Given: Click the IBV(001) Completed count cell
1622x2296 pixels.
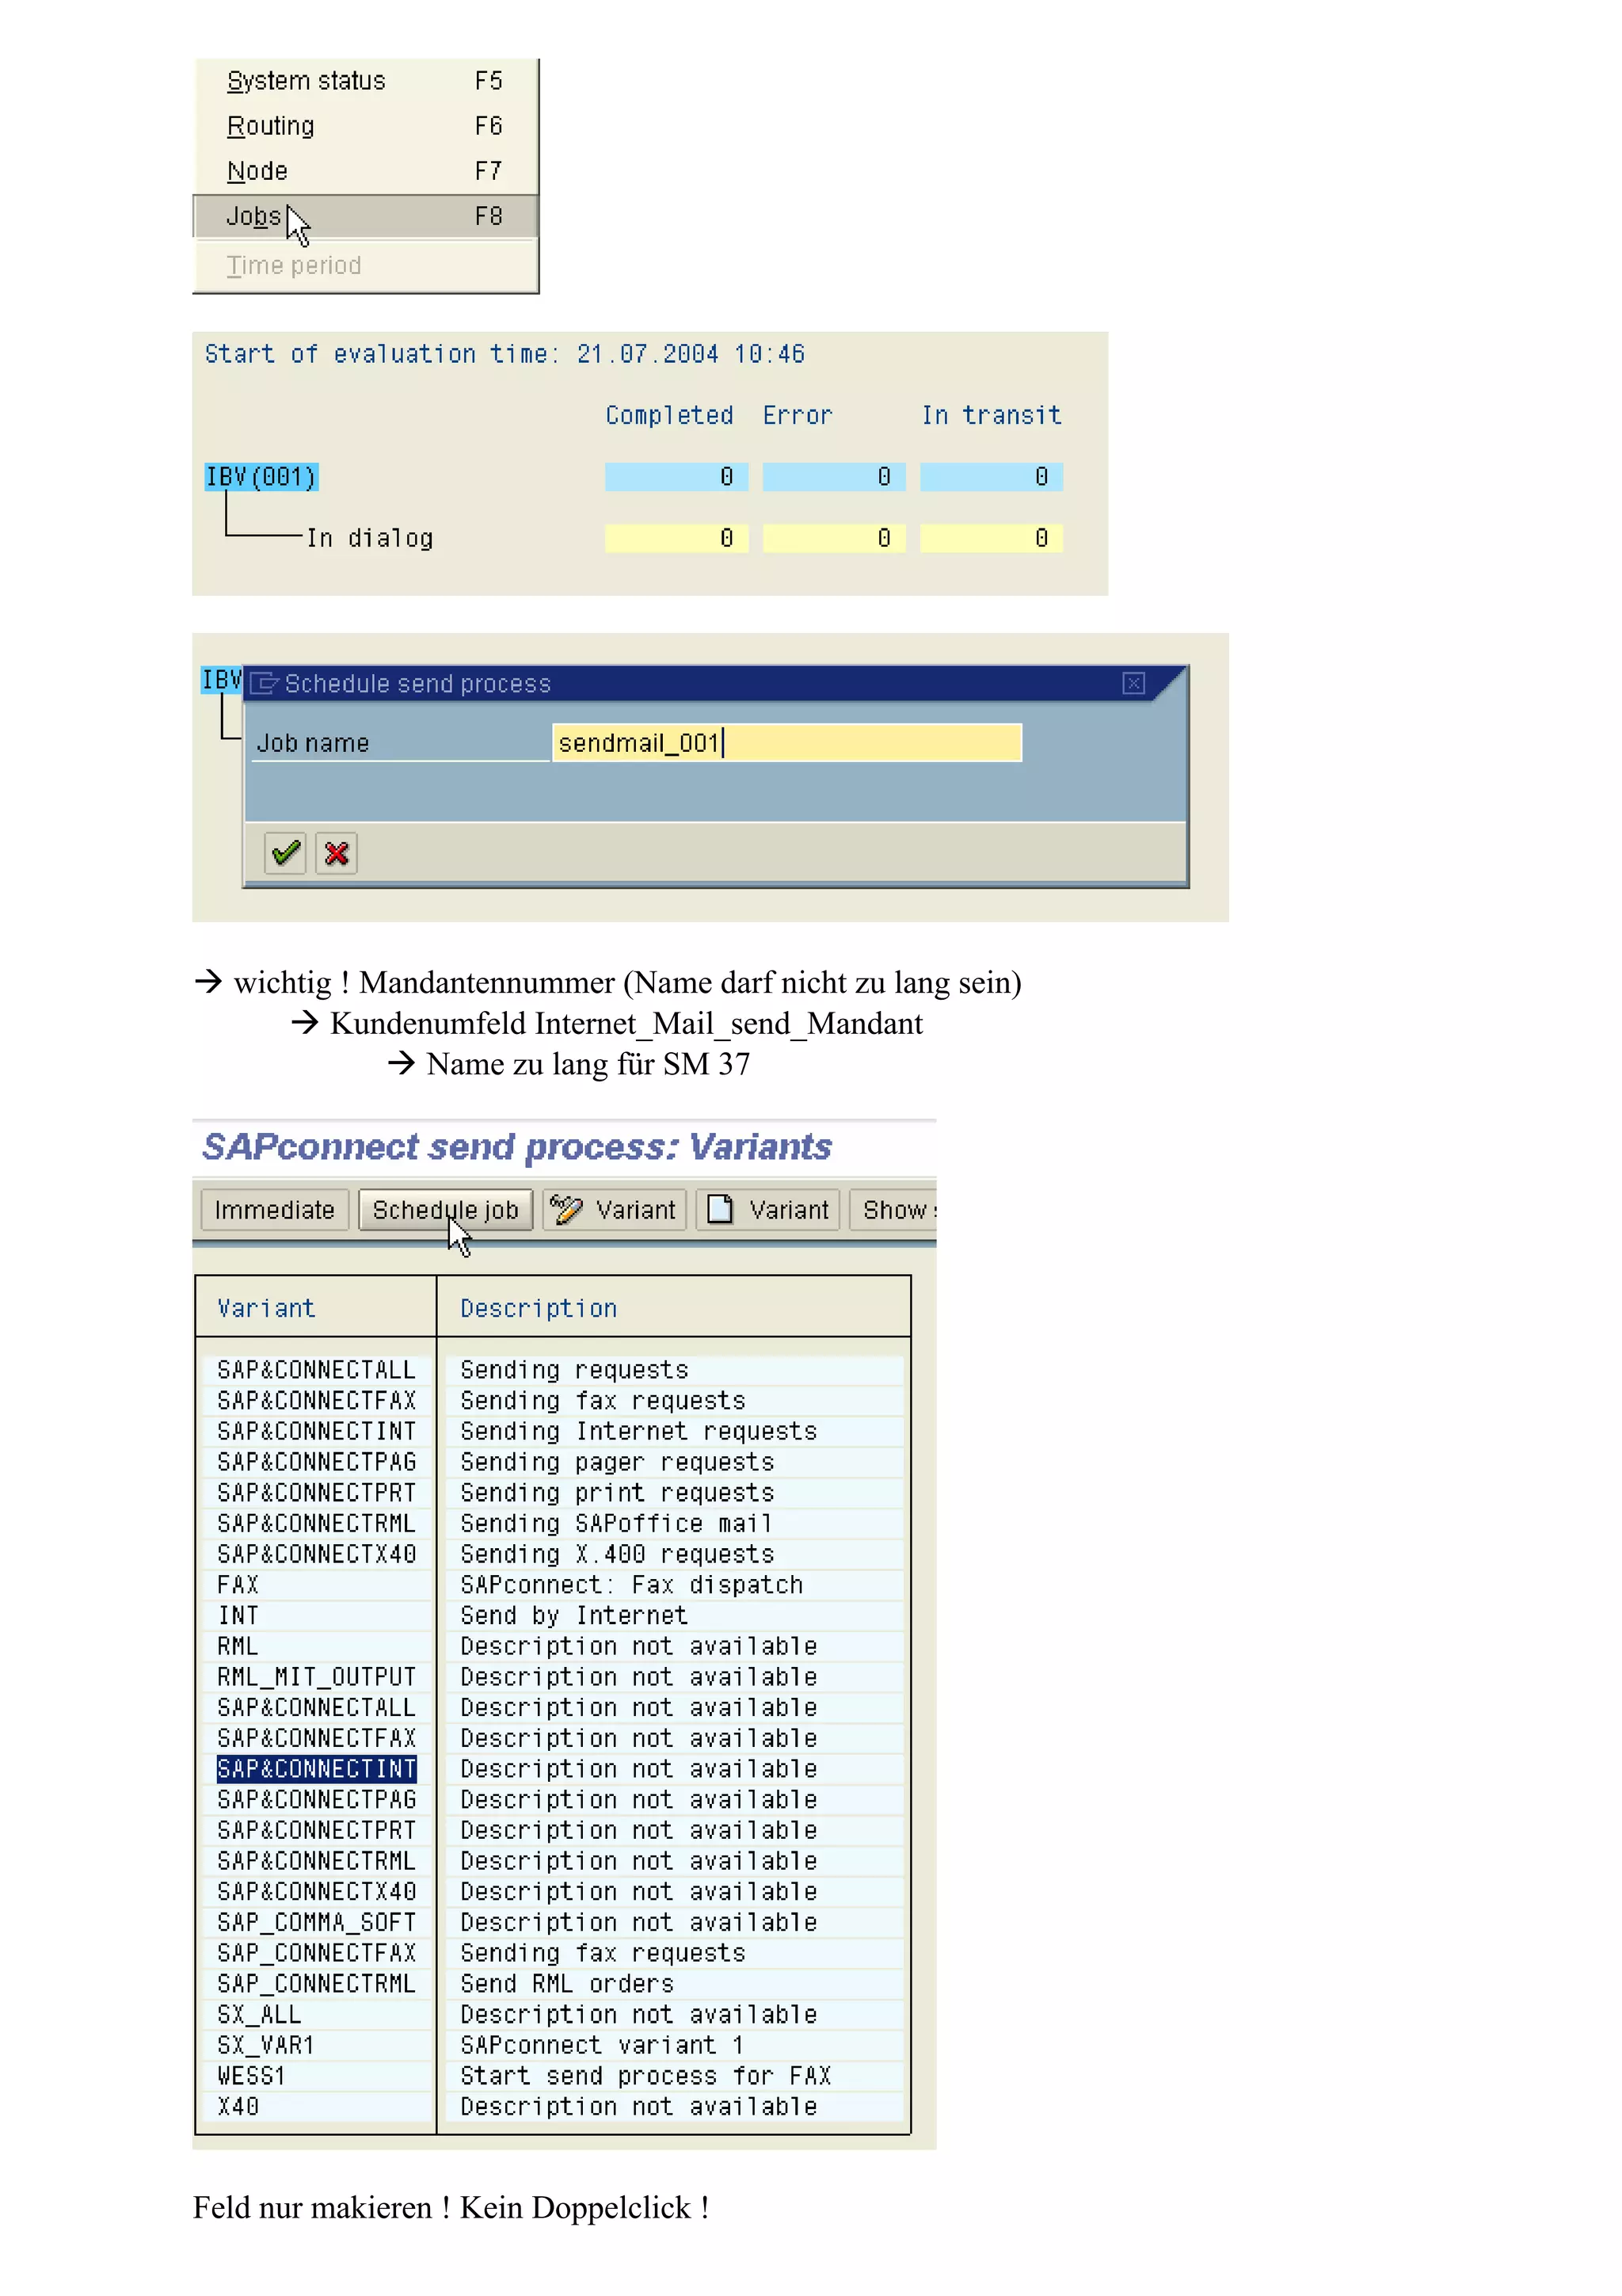Looking at the screenshot, I should tap(676, 477).
